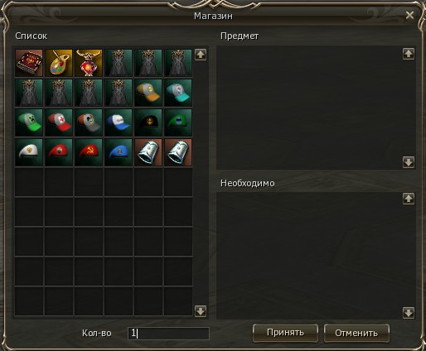Select the red gem amulet item
The width and height of the screenshot is (426, 351).
(x=89, y=63)
